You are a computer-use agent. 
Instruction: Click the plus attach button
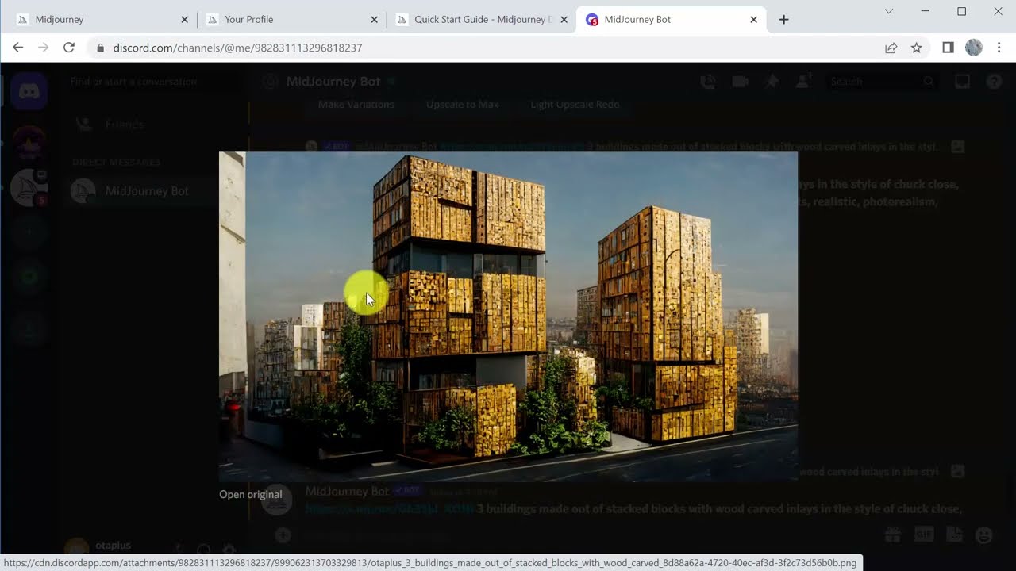(x=283, y=535)
